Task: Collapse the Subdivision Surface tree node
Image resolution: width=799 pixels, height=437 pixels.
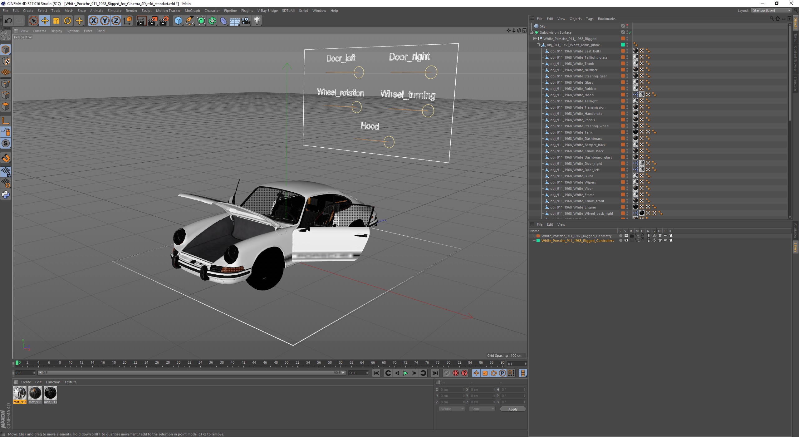Action: [532, 32]
